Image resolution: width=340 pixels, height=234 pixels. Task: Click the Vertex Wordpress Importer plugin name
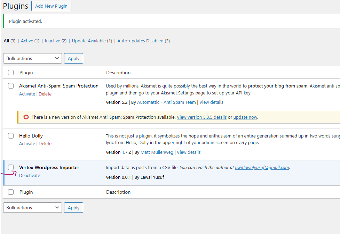(x=49, y=167)
